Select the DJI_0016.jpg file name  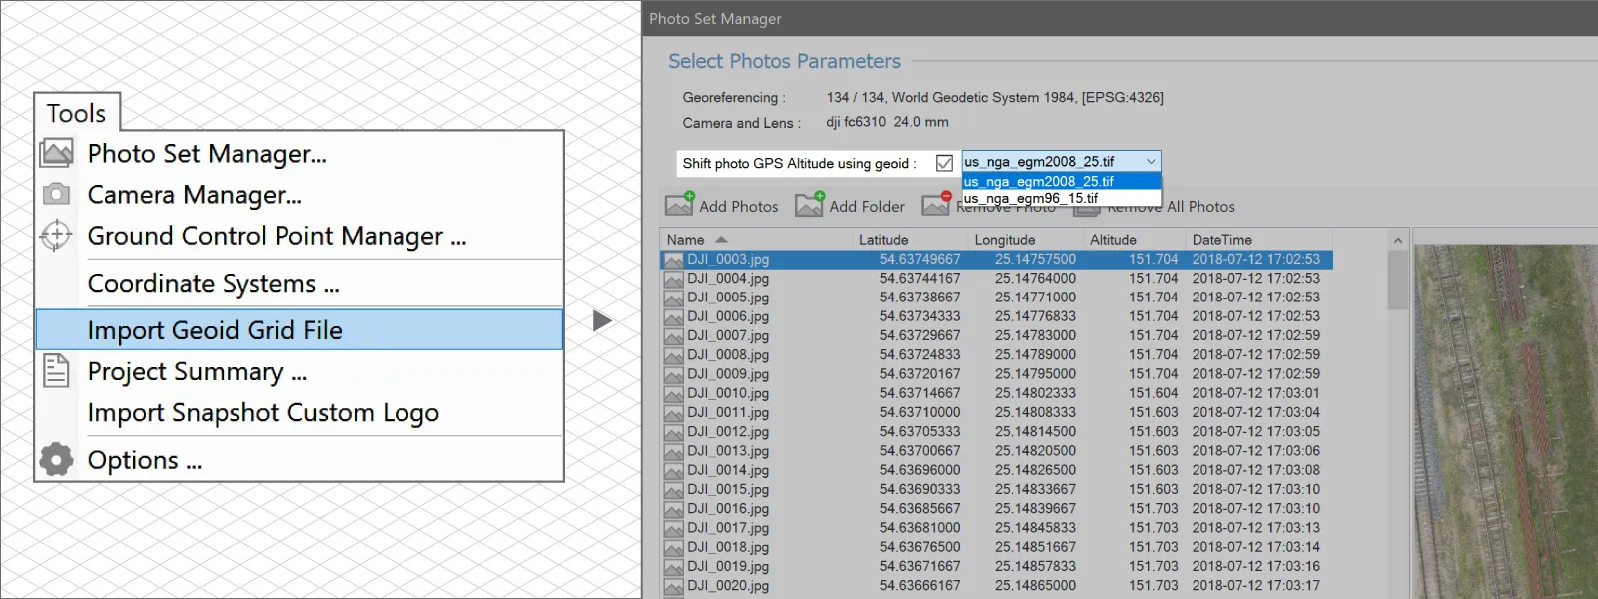pyautogui.click(x=728, y=509)
